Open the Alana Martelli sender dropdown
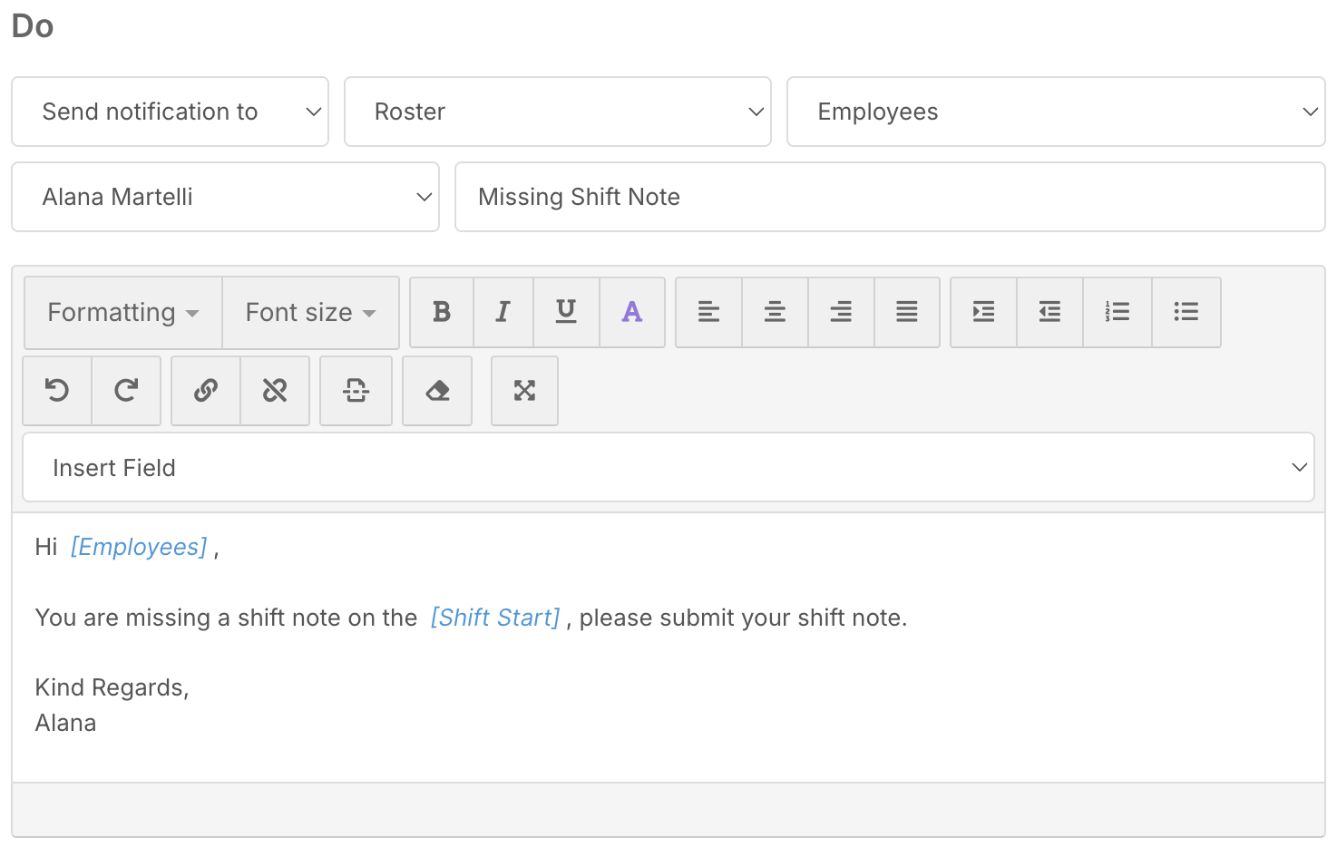Screen dimensions: 1337x847 point(225,197)
